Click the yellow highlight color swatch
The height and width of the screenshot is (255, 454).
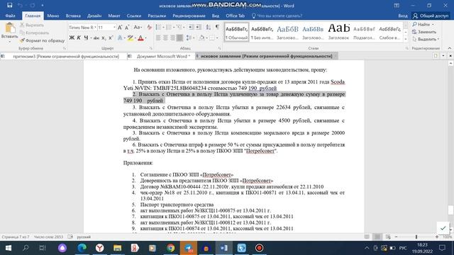pyautogui.click(x=130, y=38)
